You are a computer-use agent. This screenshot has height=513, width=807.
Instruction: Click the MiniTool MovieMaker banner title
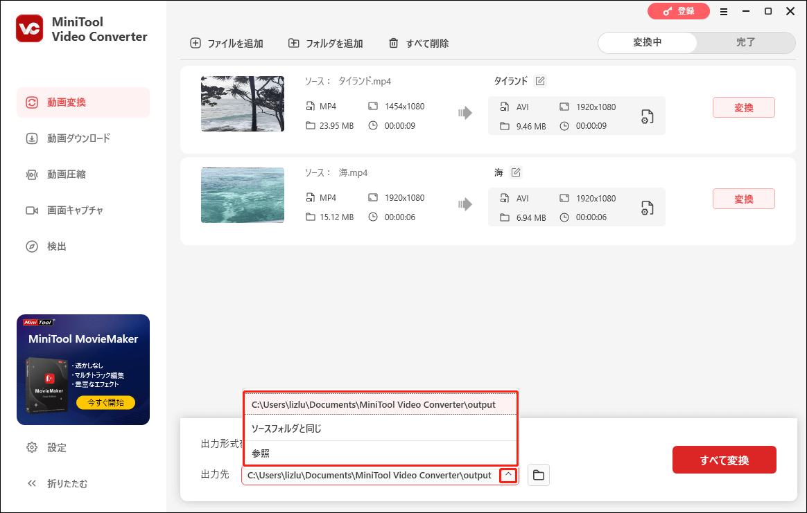point(83,339)
